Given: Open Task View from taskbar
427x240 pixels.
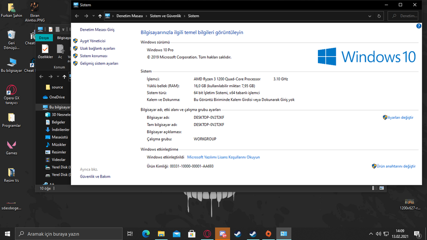Looking at the screenshot, I should [130, 234].
